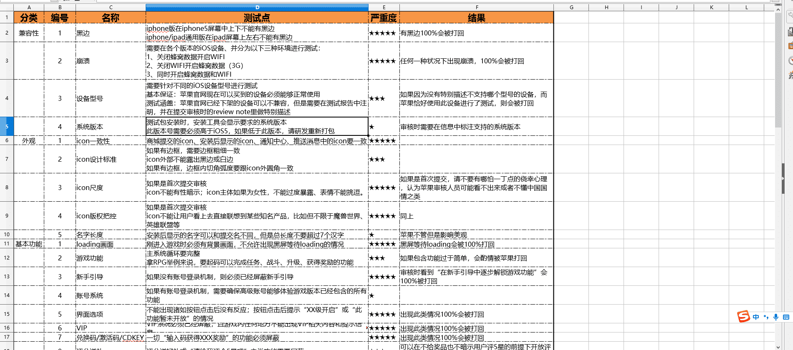The width and height of the screenshot is (793, 350).
Task: Select cell 'icon尺度'
Action: (x=111, y=187)
